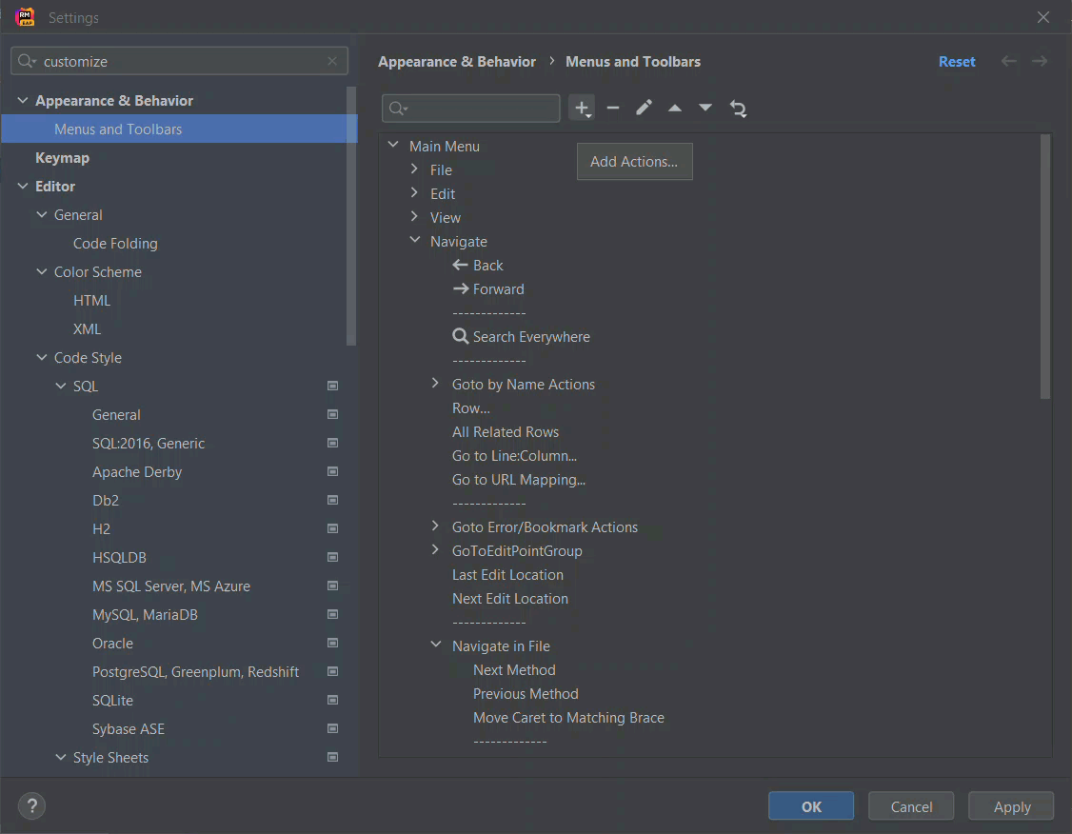Click the project-level icon beside H2
Viewport: 1072px width, 834px height.
(333, 529)
